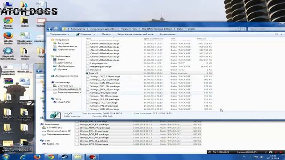
Task: Refresh the Client folder from the address bar
Action: pos(244,29)
